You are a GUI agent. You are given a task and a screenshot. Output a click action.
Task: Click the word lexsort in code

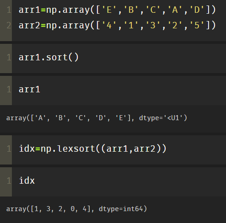(x=76, y=149)
